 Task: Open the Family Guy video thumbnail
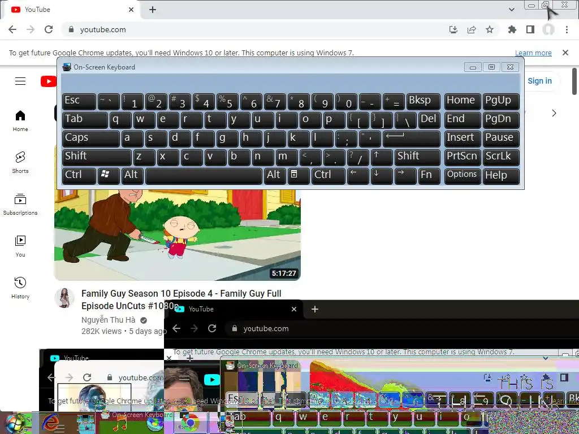click(x=177, y=235)
